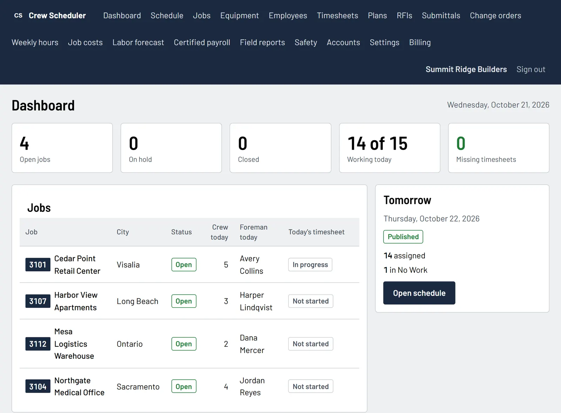Select Plans in the navigation

point(377,15)
